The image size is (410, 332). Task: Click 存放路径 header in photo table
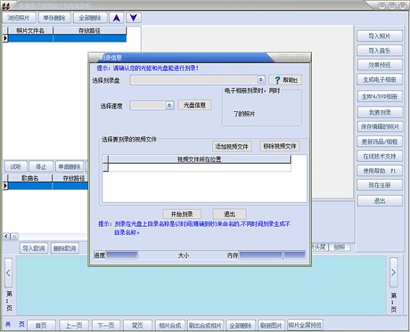point(90,31)
